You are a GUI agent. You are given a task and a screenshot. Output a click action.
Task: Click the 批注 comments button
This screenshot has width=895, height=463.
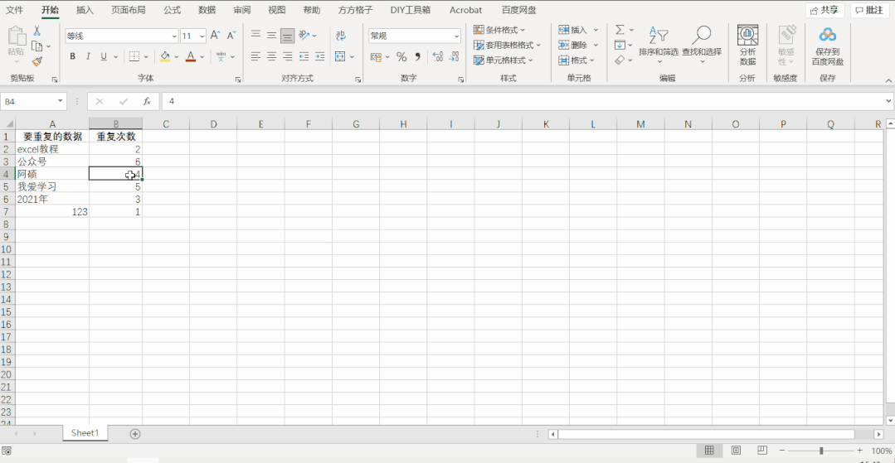click(869, 10)
